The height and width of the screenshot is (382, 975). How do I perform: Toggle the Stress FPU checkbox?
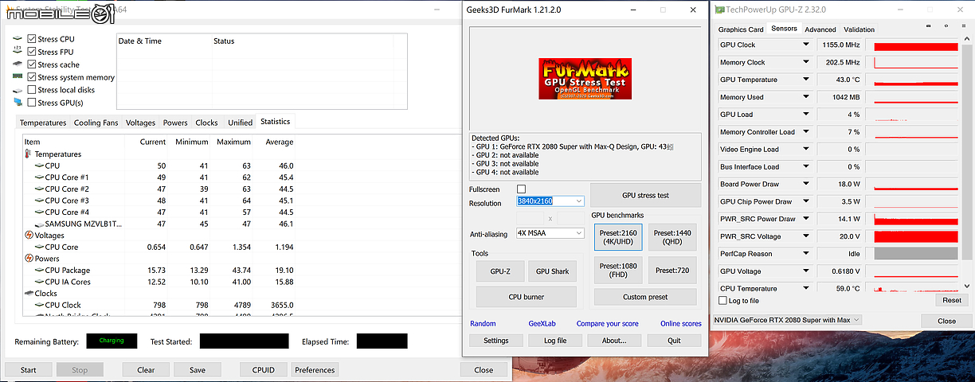32,52
